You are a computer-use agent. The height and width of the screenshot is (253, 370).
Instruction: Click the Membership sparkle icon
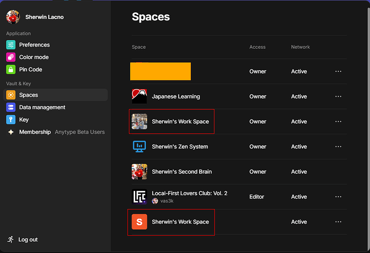click(x=11, y=132)
